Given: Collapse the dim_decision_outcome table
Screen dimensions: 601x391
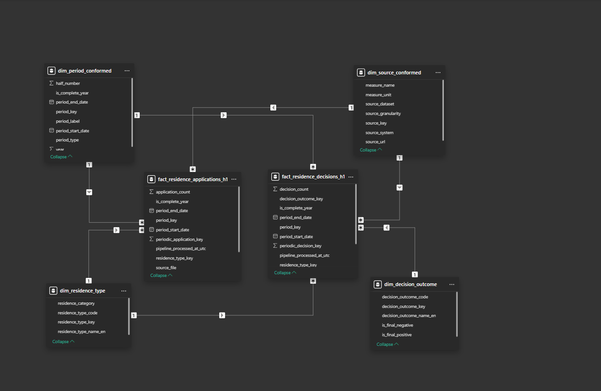Looking at the screenshot, I should click(388, 344).
